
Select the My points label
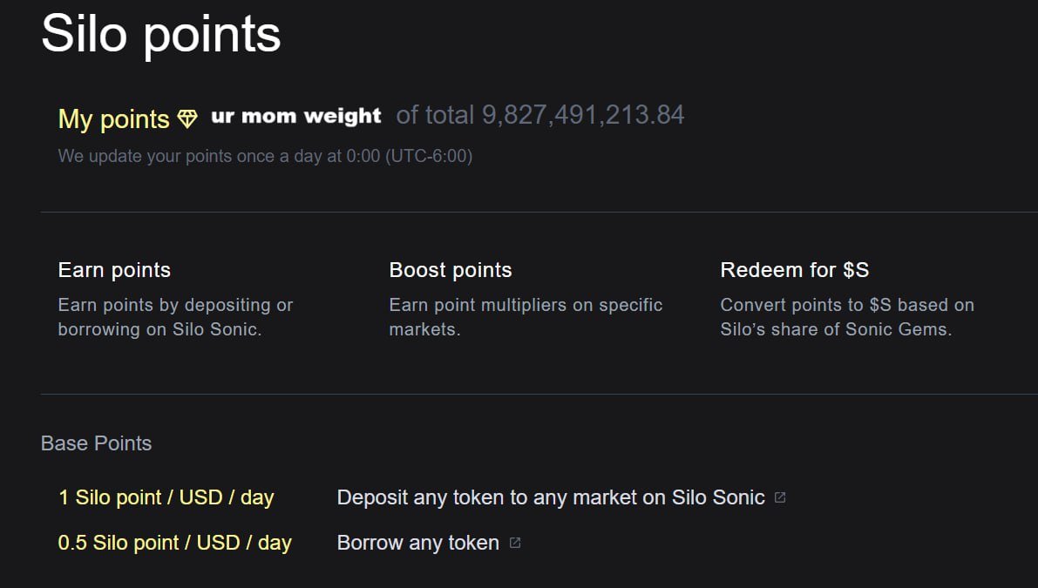(114, 119)
